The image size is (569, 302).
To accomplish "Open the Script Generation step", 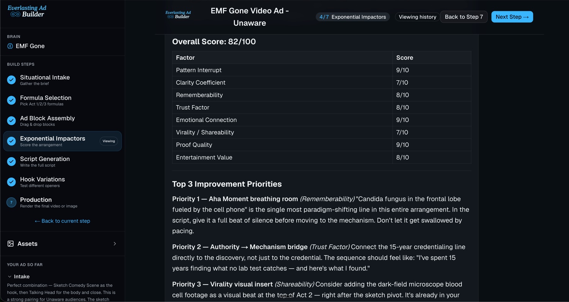I will (x=62, y=161).
